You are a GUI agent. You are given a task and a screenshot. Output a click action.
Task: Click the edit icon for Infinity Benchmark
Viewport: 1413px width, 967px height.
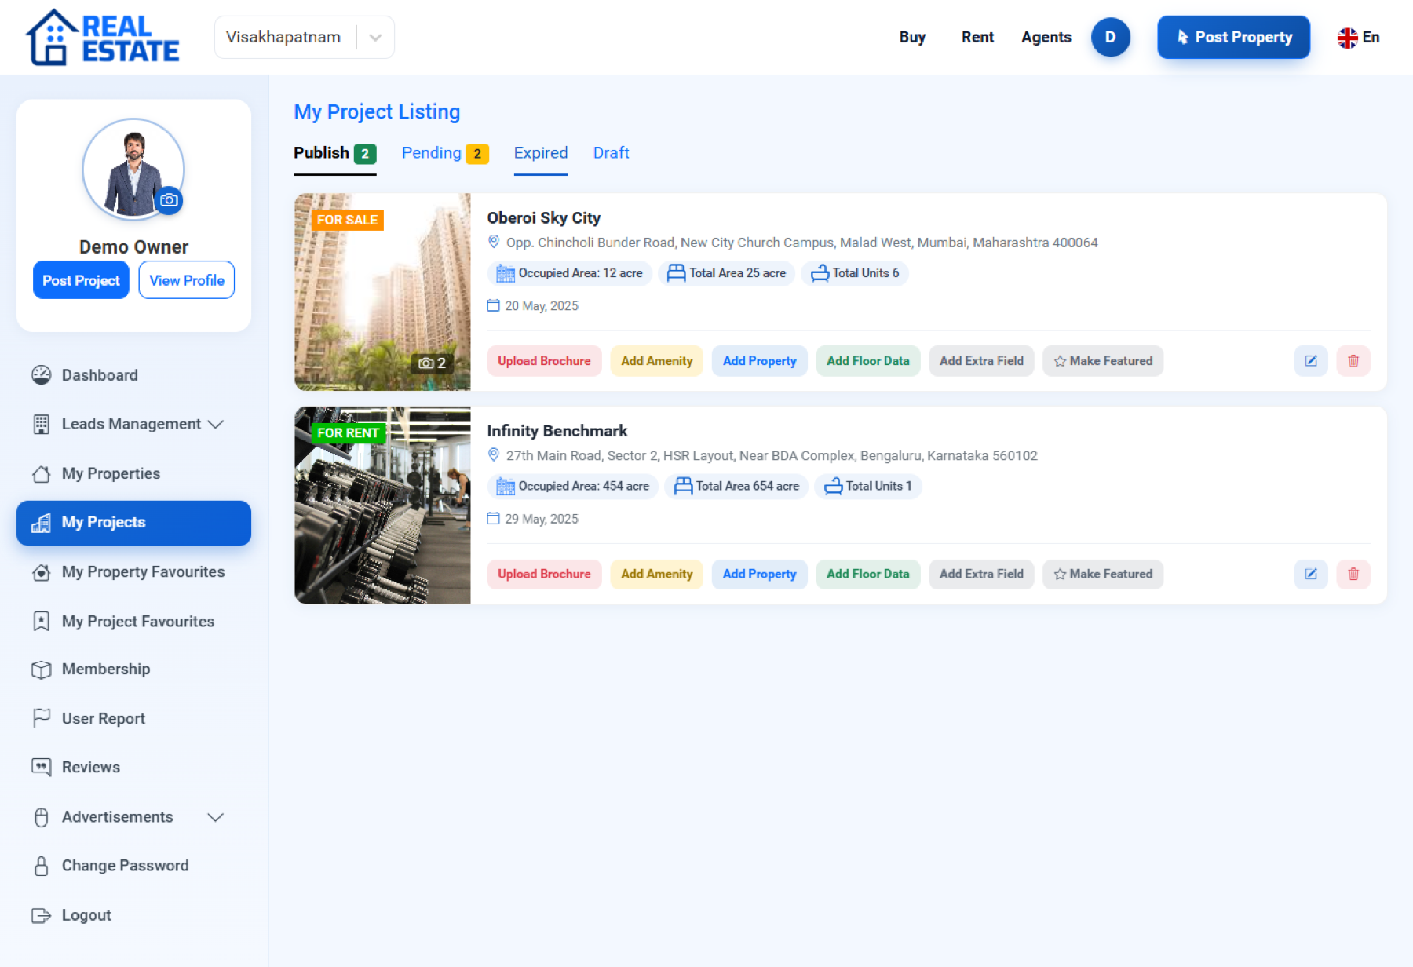1310,574
